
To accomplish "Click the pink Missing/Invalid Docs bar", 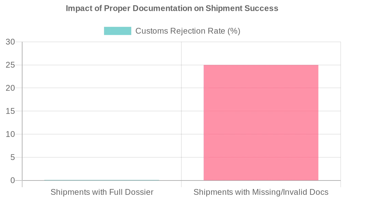I will (261, 123).
